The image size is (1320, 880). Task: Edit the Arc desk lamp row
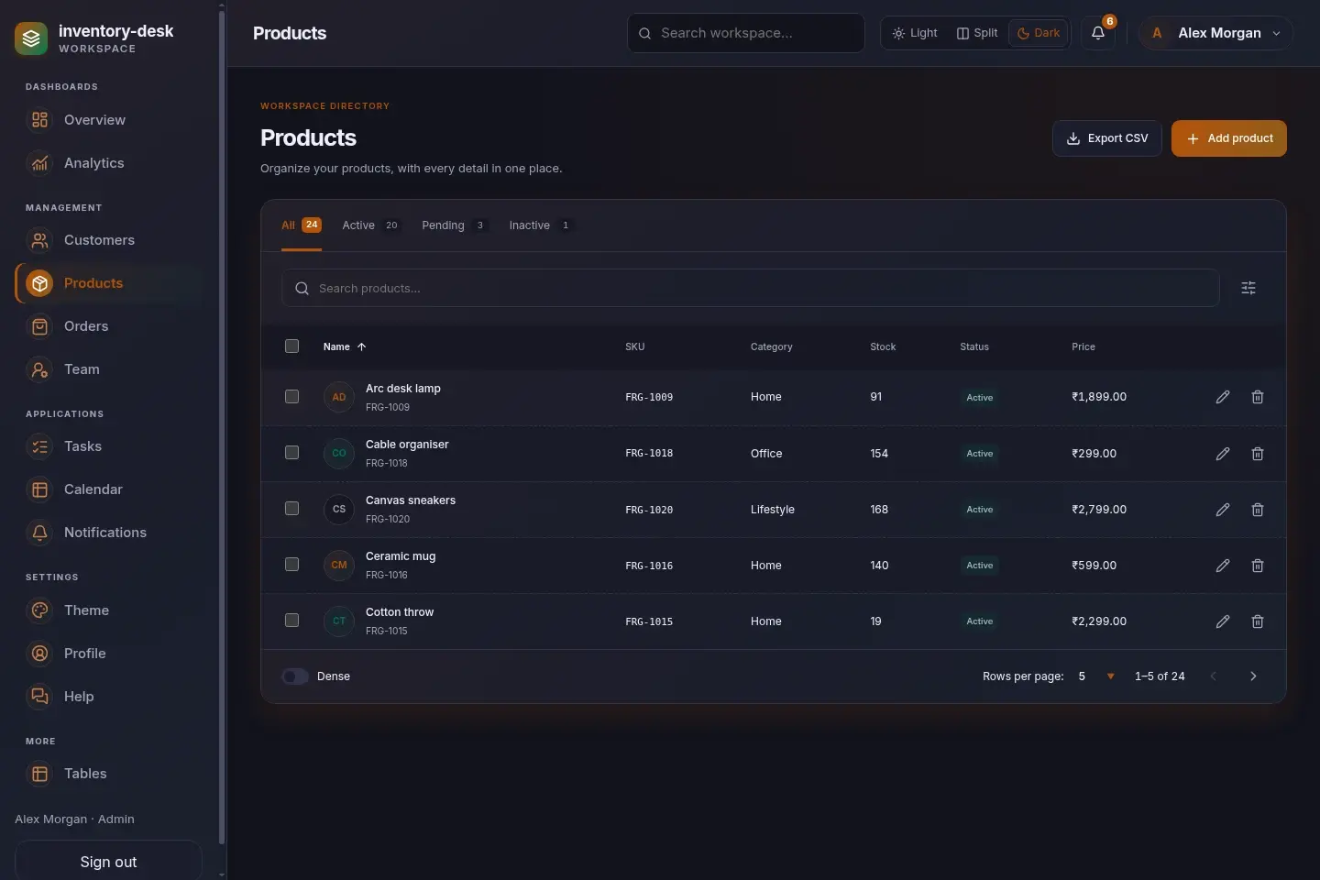click(x=1223, y=397)
